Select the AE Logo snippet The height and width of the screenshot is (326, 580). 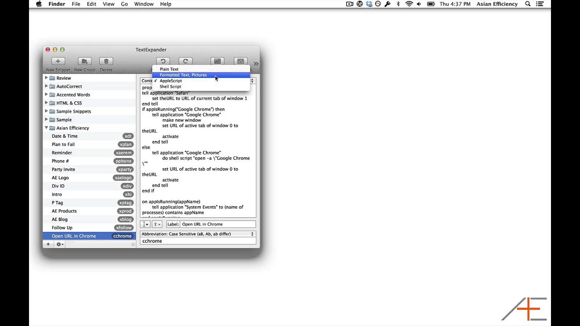tap(89, 178)
